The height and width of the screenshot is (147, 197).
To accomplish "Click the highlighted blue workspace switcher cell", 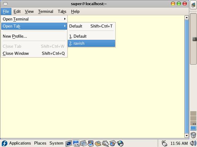I will pyautogui.click(x=193, y=128).
